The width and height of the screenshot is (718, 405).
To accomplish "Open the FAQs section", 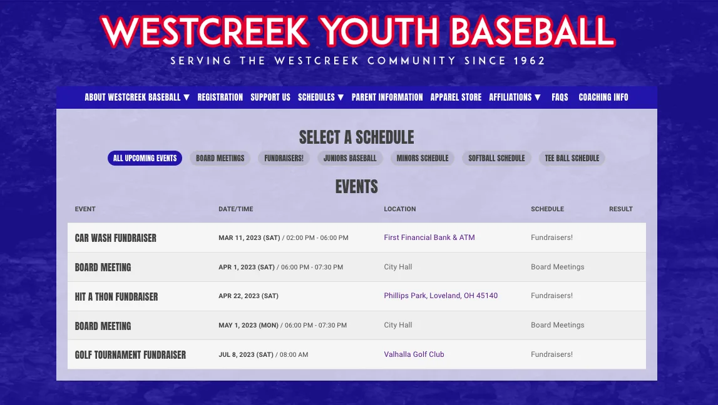I will click(559, 97).
